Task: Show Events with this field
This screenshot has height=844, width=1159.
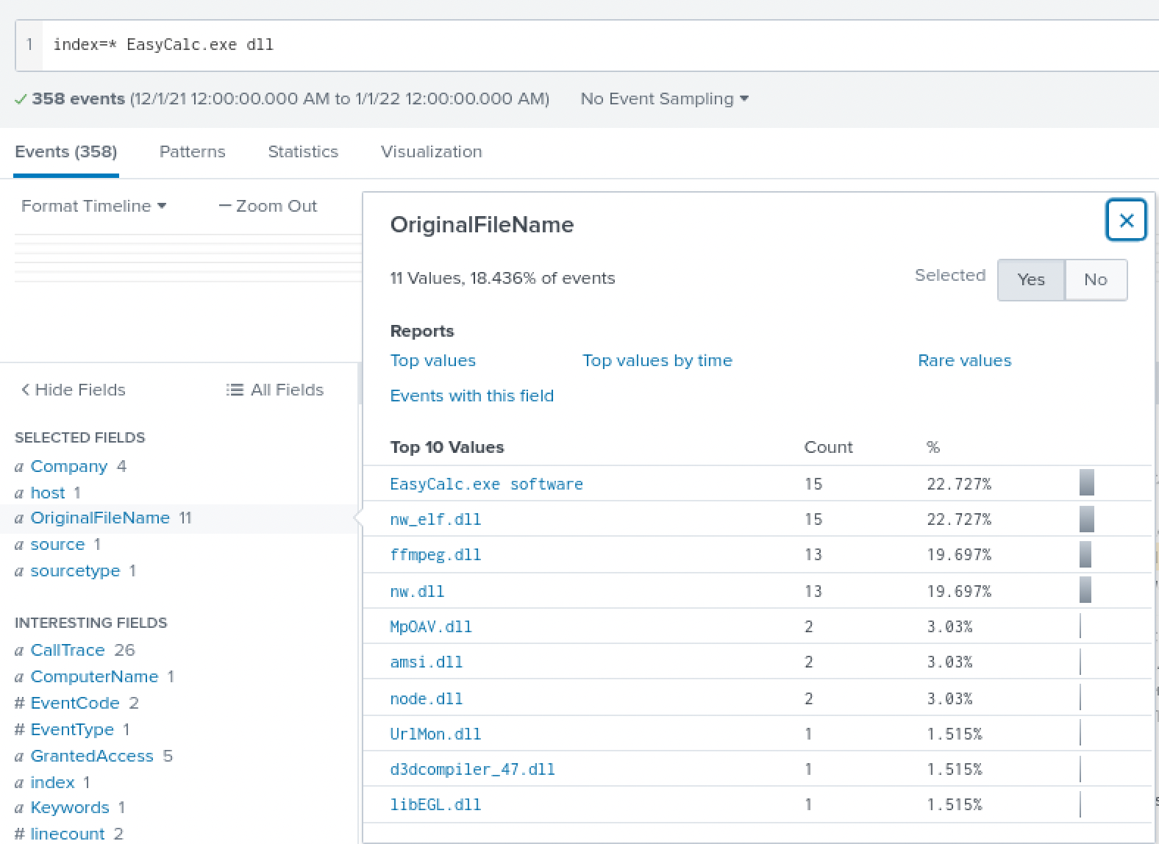Action: coord(471,396)
